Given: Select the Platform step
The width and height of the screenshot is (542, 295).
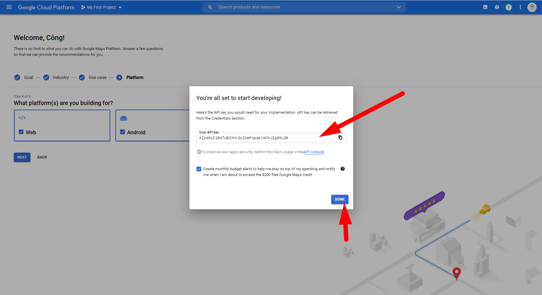Looking at the screenshot, I should (x=135, y=77).
